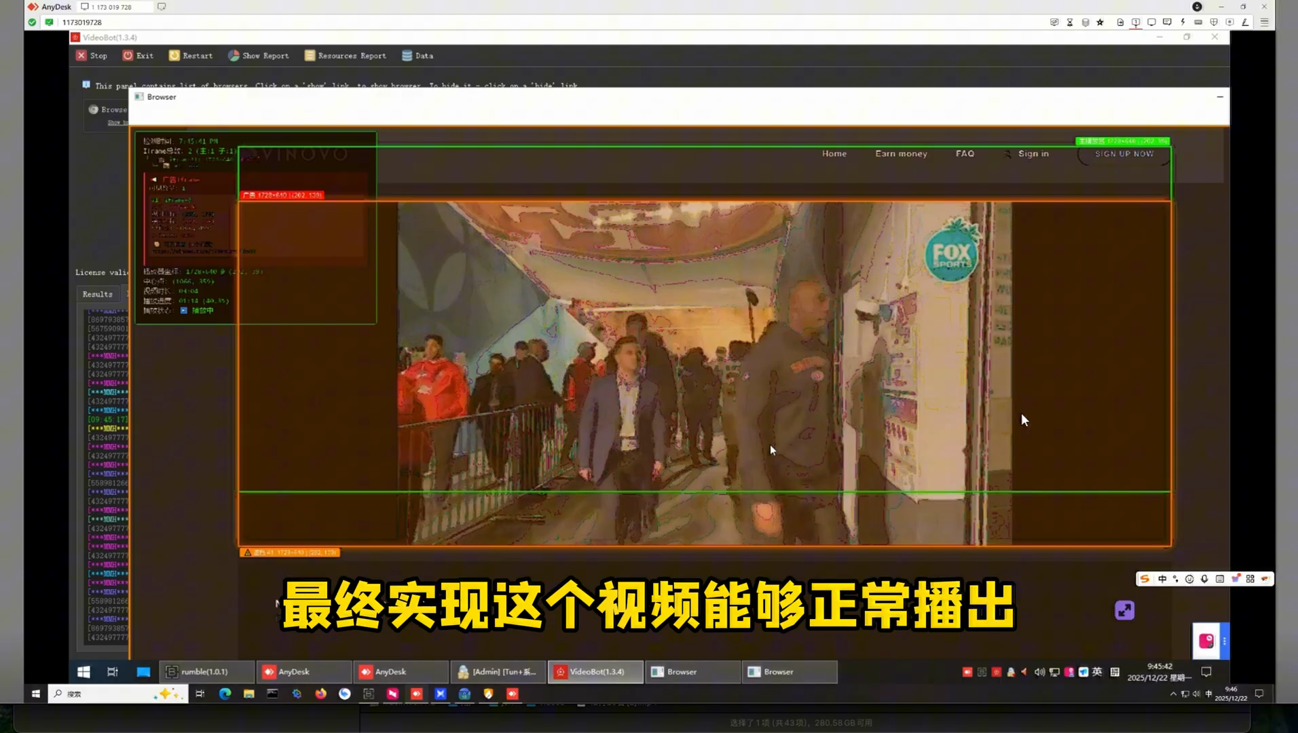The height and width of the screenshot is (733, 1298).
Task: Click remote taskbar Task View icon
Action: (113, 672)
